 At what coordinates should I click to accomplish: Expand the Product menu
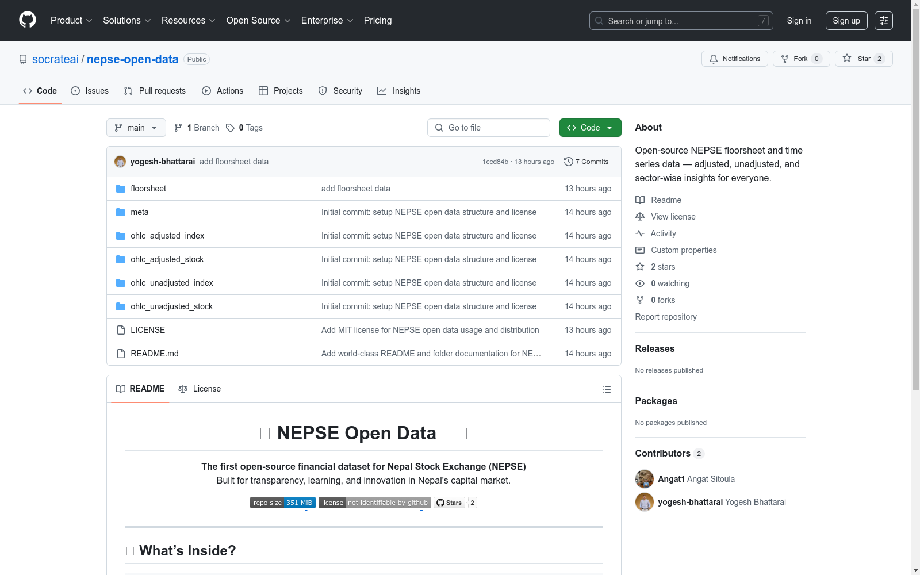(x=71, y=21)
